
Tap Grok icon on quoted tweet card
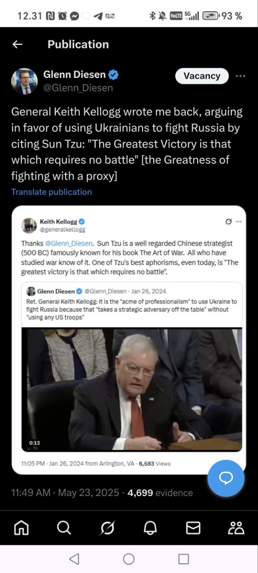tap(228, 222)
